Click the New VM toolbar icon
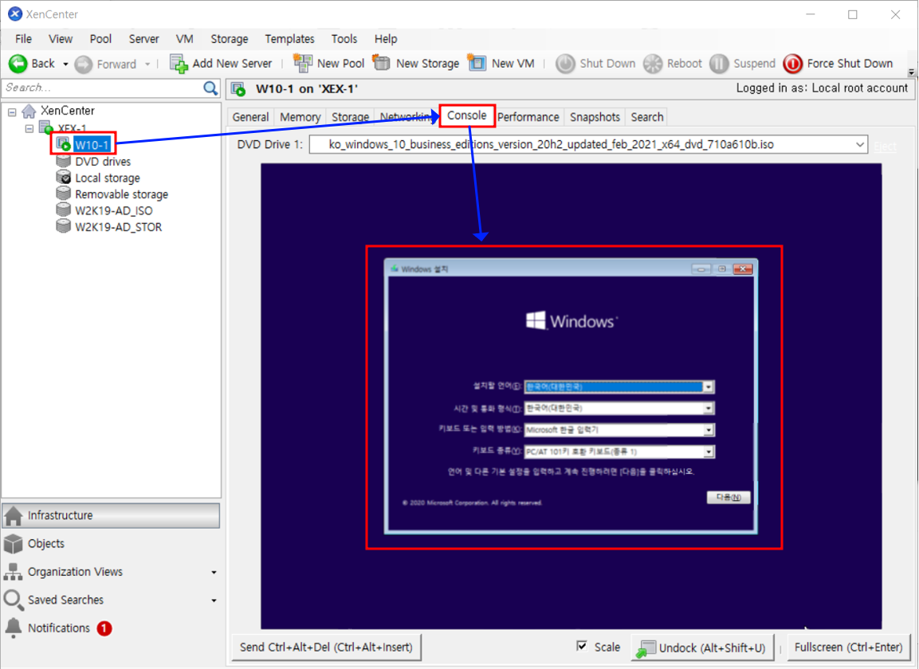This screenshot has width=919, height=669. click(477, 62)
